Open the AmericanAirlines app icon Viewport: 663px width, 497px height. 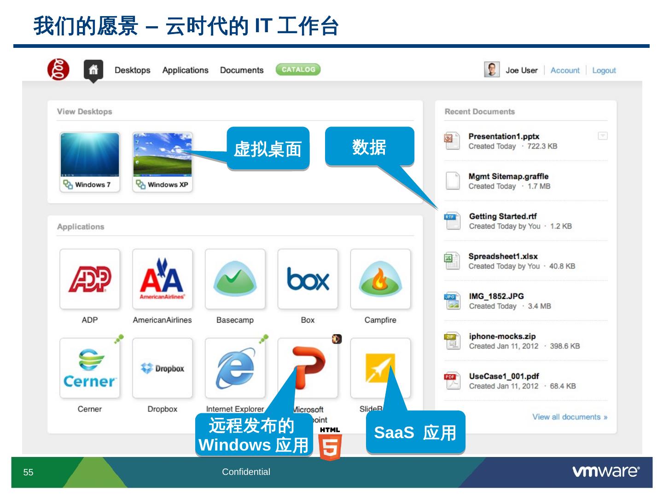click(163, 279)
